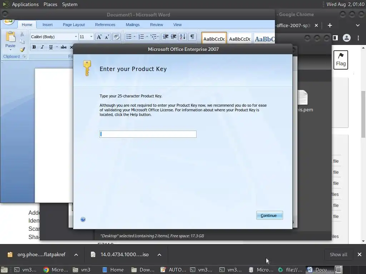The image size is (366, 274).
Task: Open a new Chrome tab with plus icon
Action: point(330,25)
